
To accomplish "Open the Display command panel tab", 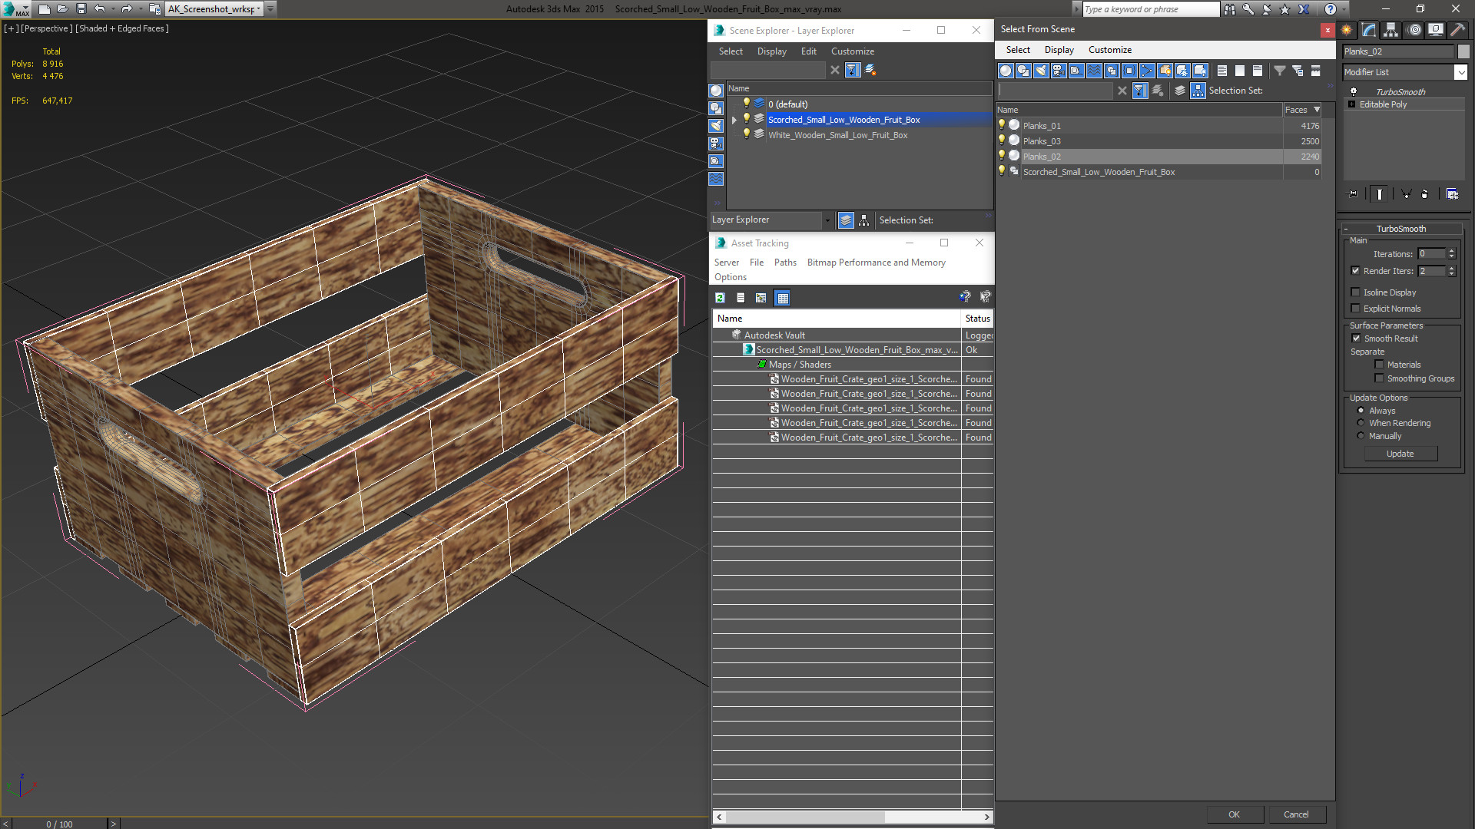I will (1435, 30).
